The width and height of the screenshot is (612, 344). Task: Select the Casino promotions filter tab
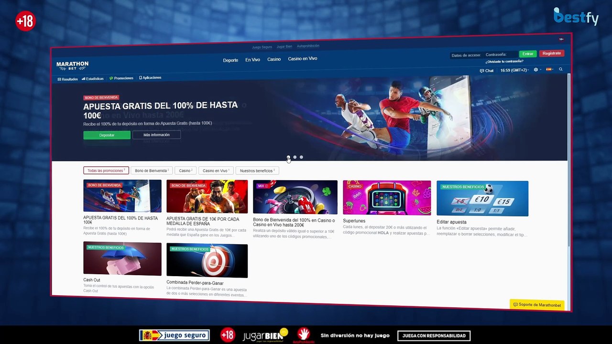[x=186, y=171]
